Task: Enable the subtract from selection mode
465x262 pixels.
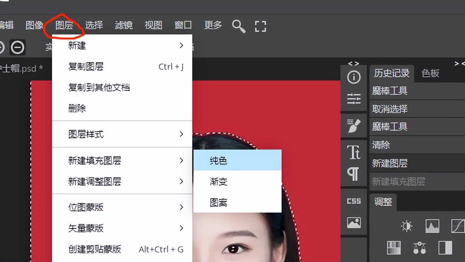Action: point(17,47)
